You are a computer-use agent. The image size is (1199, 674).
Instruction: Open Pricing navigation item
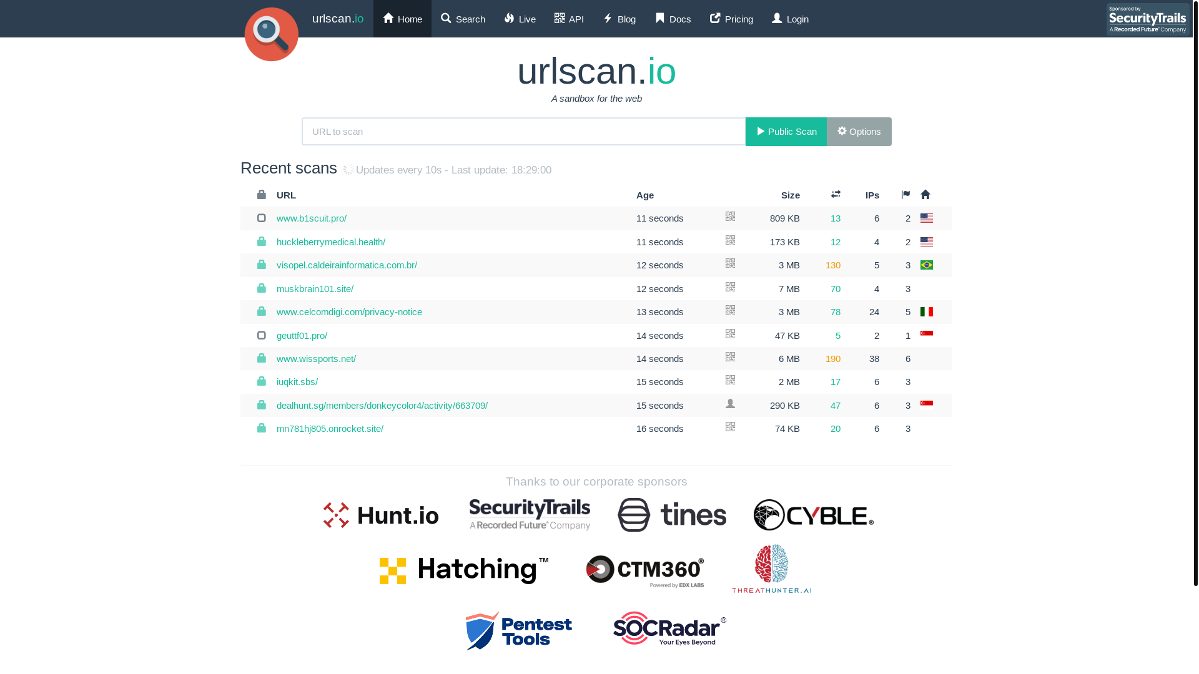731,19
